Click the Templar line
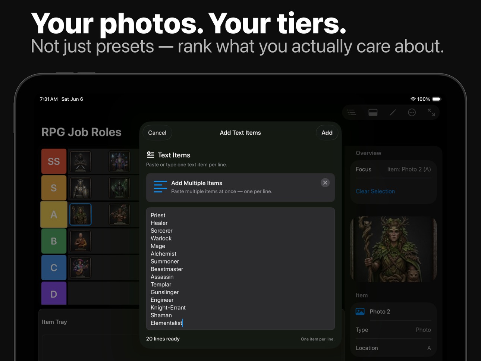The height and width of the screenshot is (361, 481). [x=161, y=285]
